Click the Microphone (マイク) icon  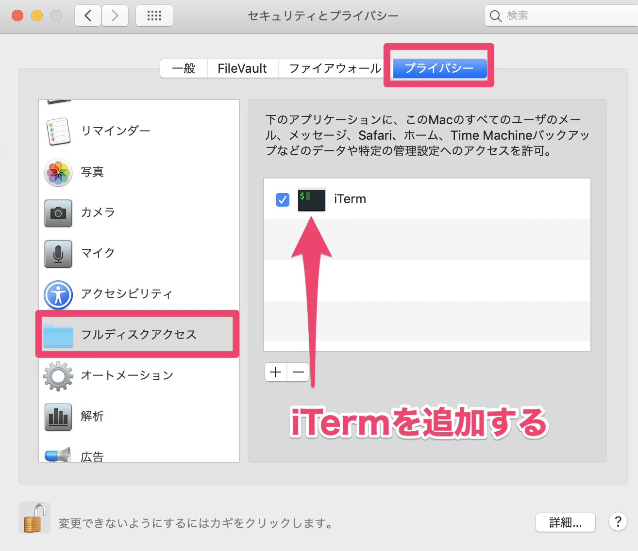(58, 254)
